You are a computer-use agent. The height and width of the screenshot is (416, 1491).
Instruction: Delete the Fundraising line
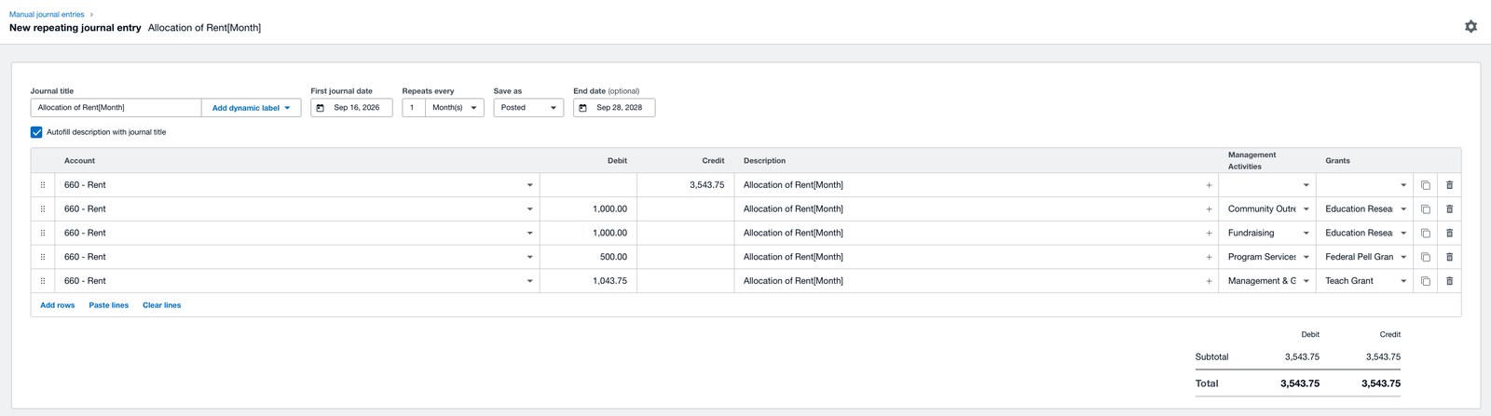[x=1449, y=234]
